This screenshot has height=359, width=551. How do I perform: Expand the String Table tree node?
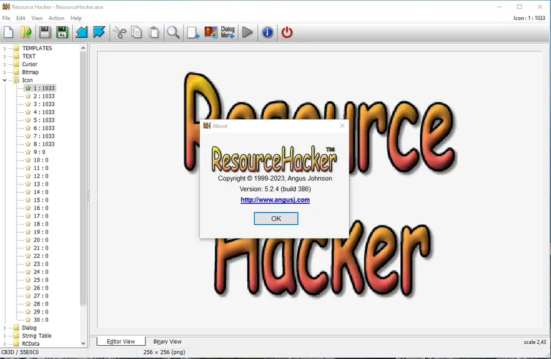tap(5, 336)
